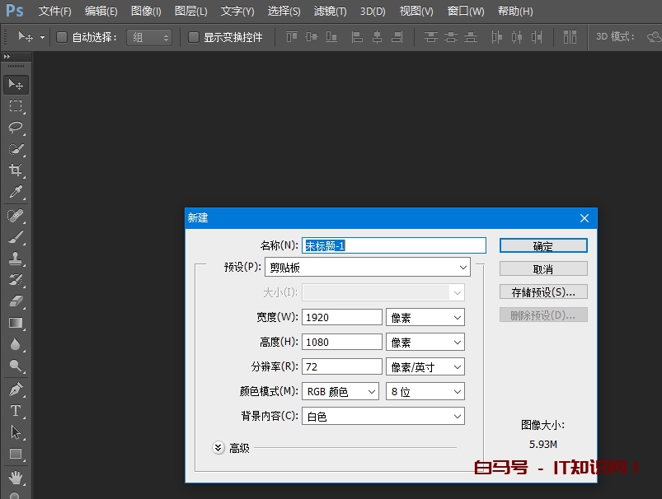This screenshot has height=499, width=662.
Task: Enable the 自动选择 checkbox in options bar
Action: pos(62,37)
